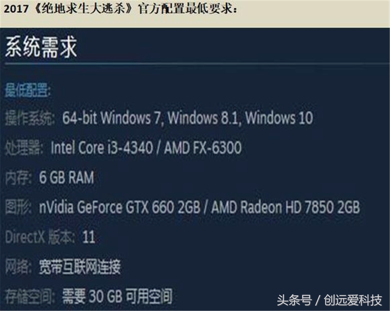The height and width of the screenshot is (311, 390).
Task: Click the 6 GB RAM value
Action: coord(67,177)
